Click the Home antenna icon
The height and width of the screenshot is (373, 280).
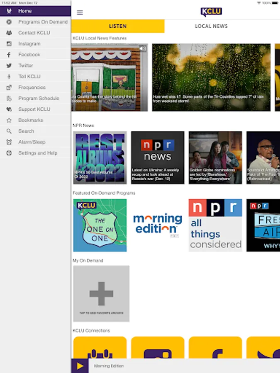[x=9, y=11]
